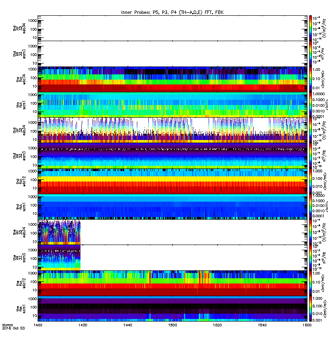Click the tha fbk edc34 spectrogram

(172, 79)
